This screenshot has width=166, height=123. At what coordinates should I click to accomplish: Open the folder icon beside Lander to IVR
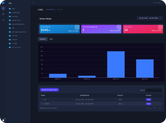[x=10, y=20]
